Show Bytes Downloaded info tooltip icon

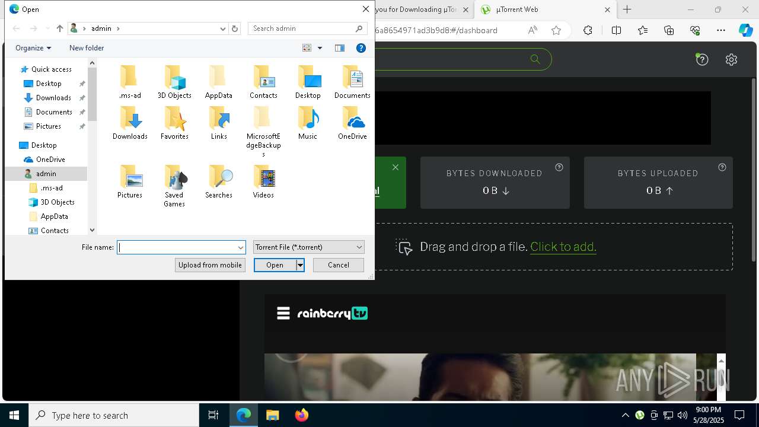coord(559,167)
